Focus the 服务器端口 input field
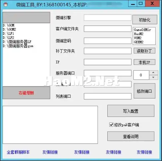 tap(108, 73)
